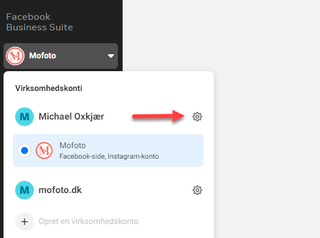The width and height of the screenshot is (320, 238).
Task: Choose mofoto.dk business account
Action: coord(60,190)
